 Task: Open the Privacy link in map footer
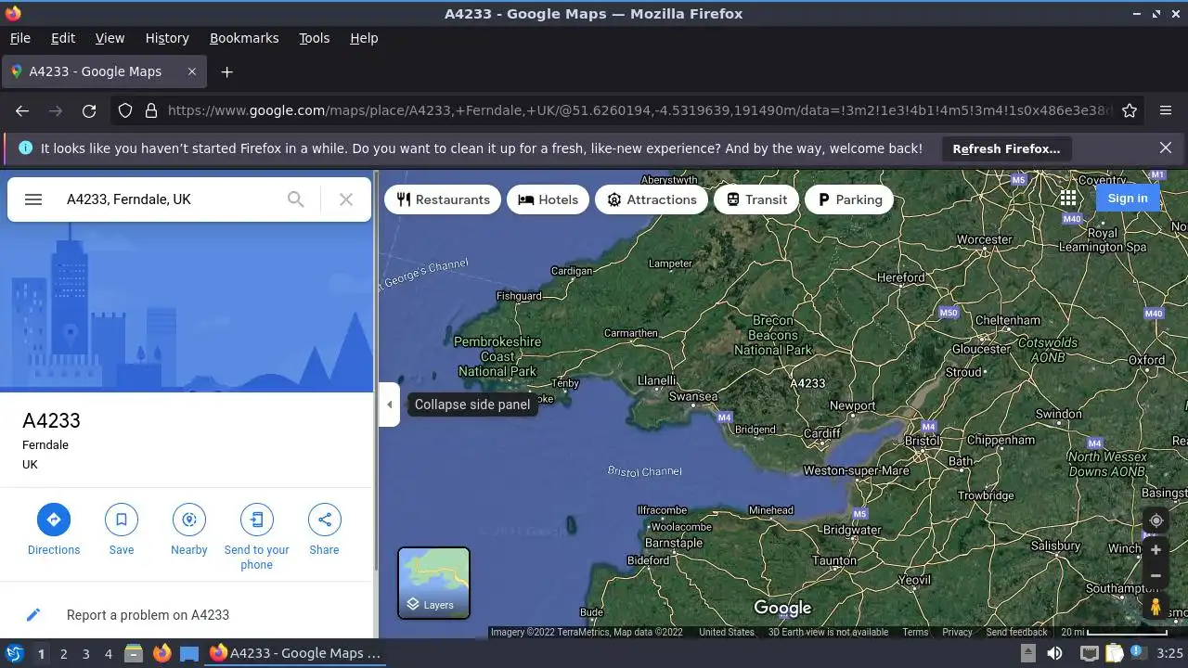pyautogui.click(x=957, y=632)
